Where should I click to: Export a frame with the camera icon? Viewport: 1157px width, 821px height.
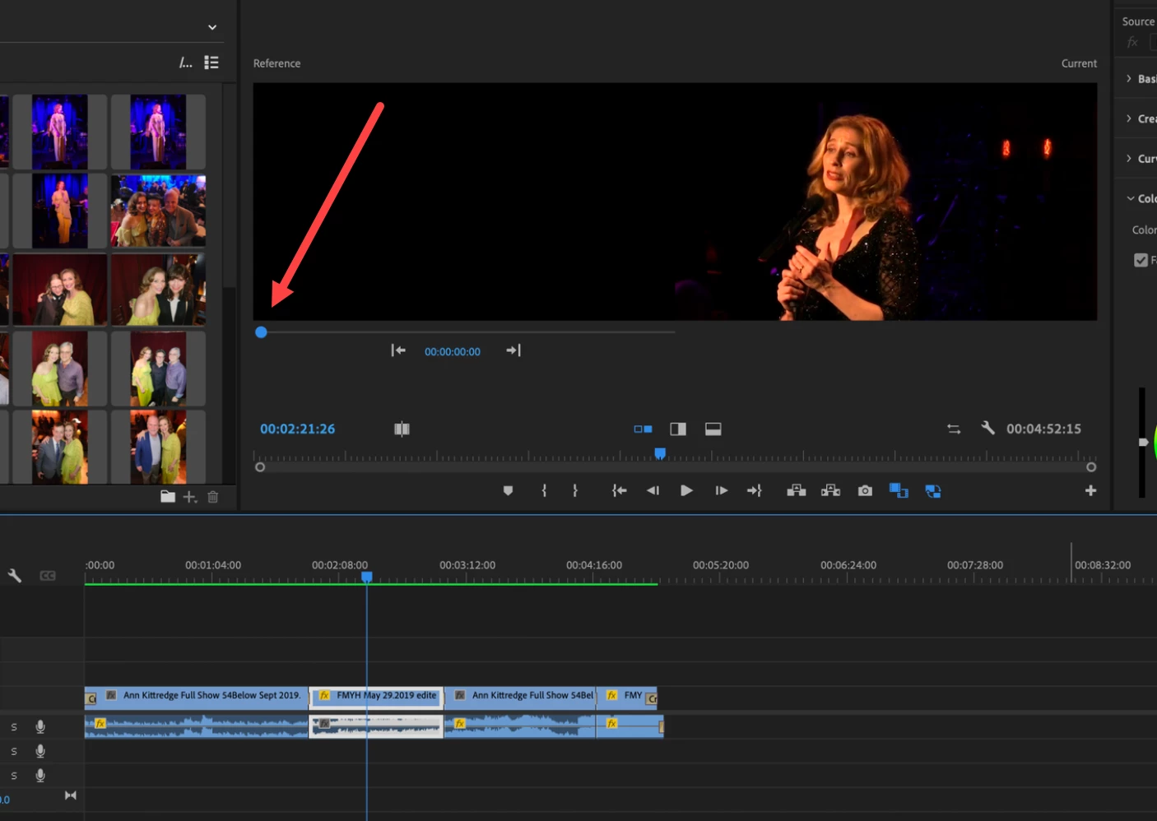tap(865, 490)
